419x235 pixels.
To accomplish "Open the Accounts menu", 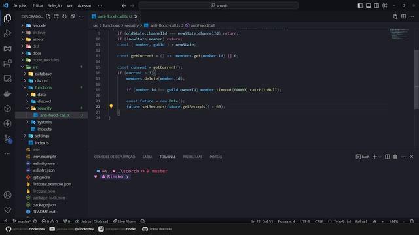I will [x=7, y=195].
